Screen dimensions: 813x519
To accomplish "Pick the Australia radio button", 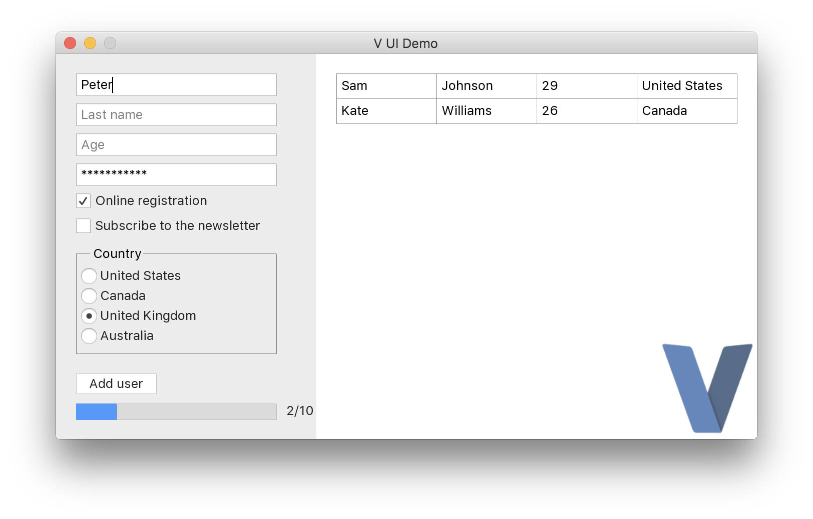I will 89,336.
